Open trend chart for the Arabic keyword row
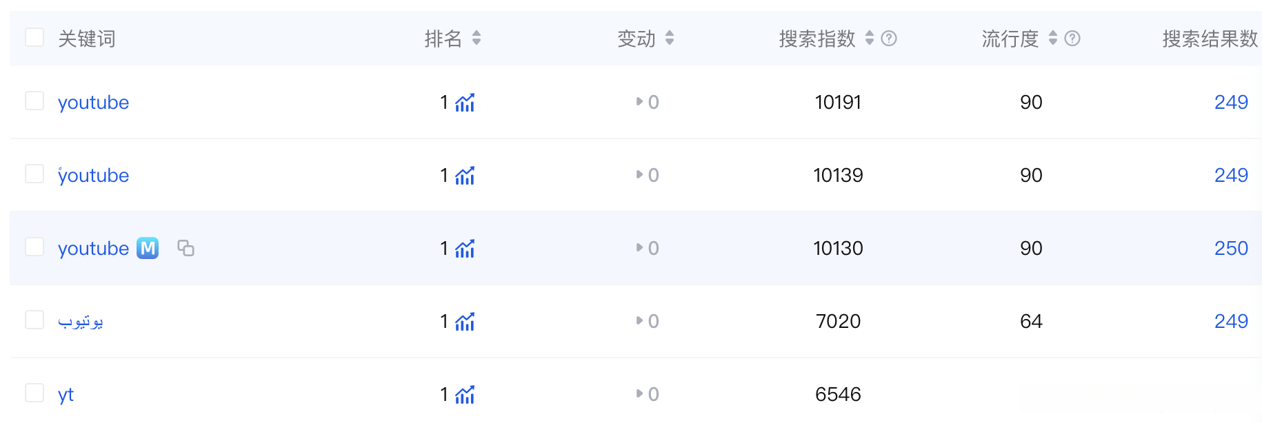The height and width of the screenshot is (423, 1262). pos(465,322)
